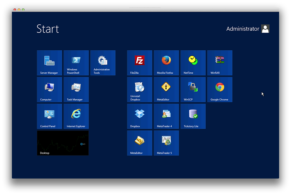
Task: Open the Tickstory Lite tile
Action: [193, 116]
